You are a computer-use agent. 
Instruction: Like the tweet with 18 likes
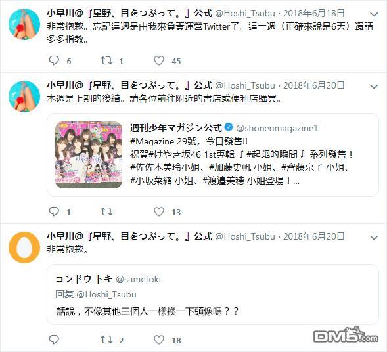pos(159,340)
